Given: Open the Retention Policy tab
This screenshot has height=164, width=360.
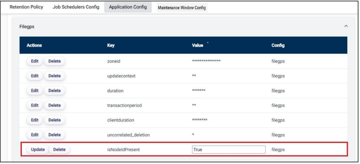Looking at the screenshot, I should tap(26, 7).
